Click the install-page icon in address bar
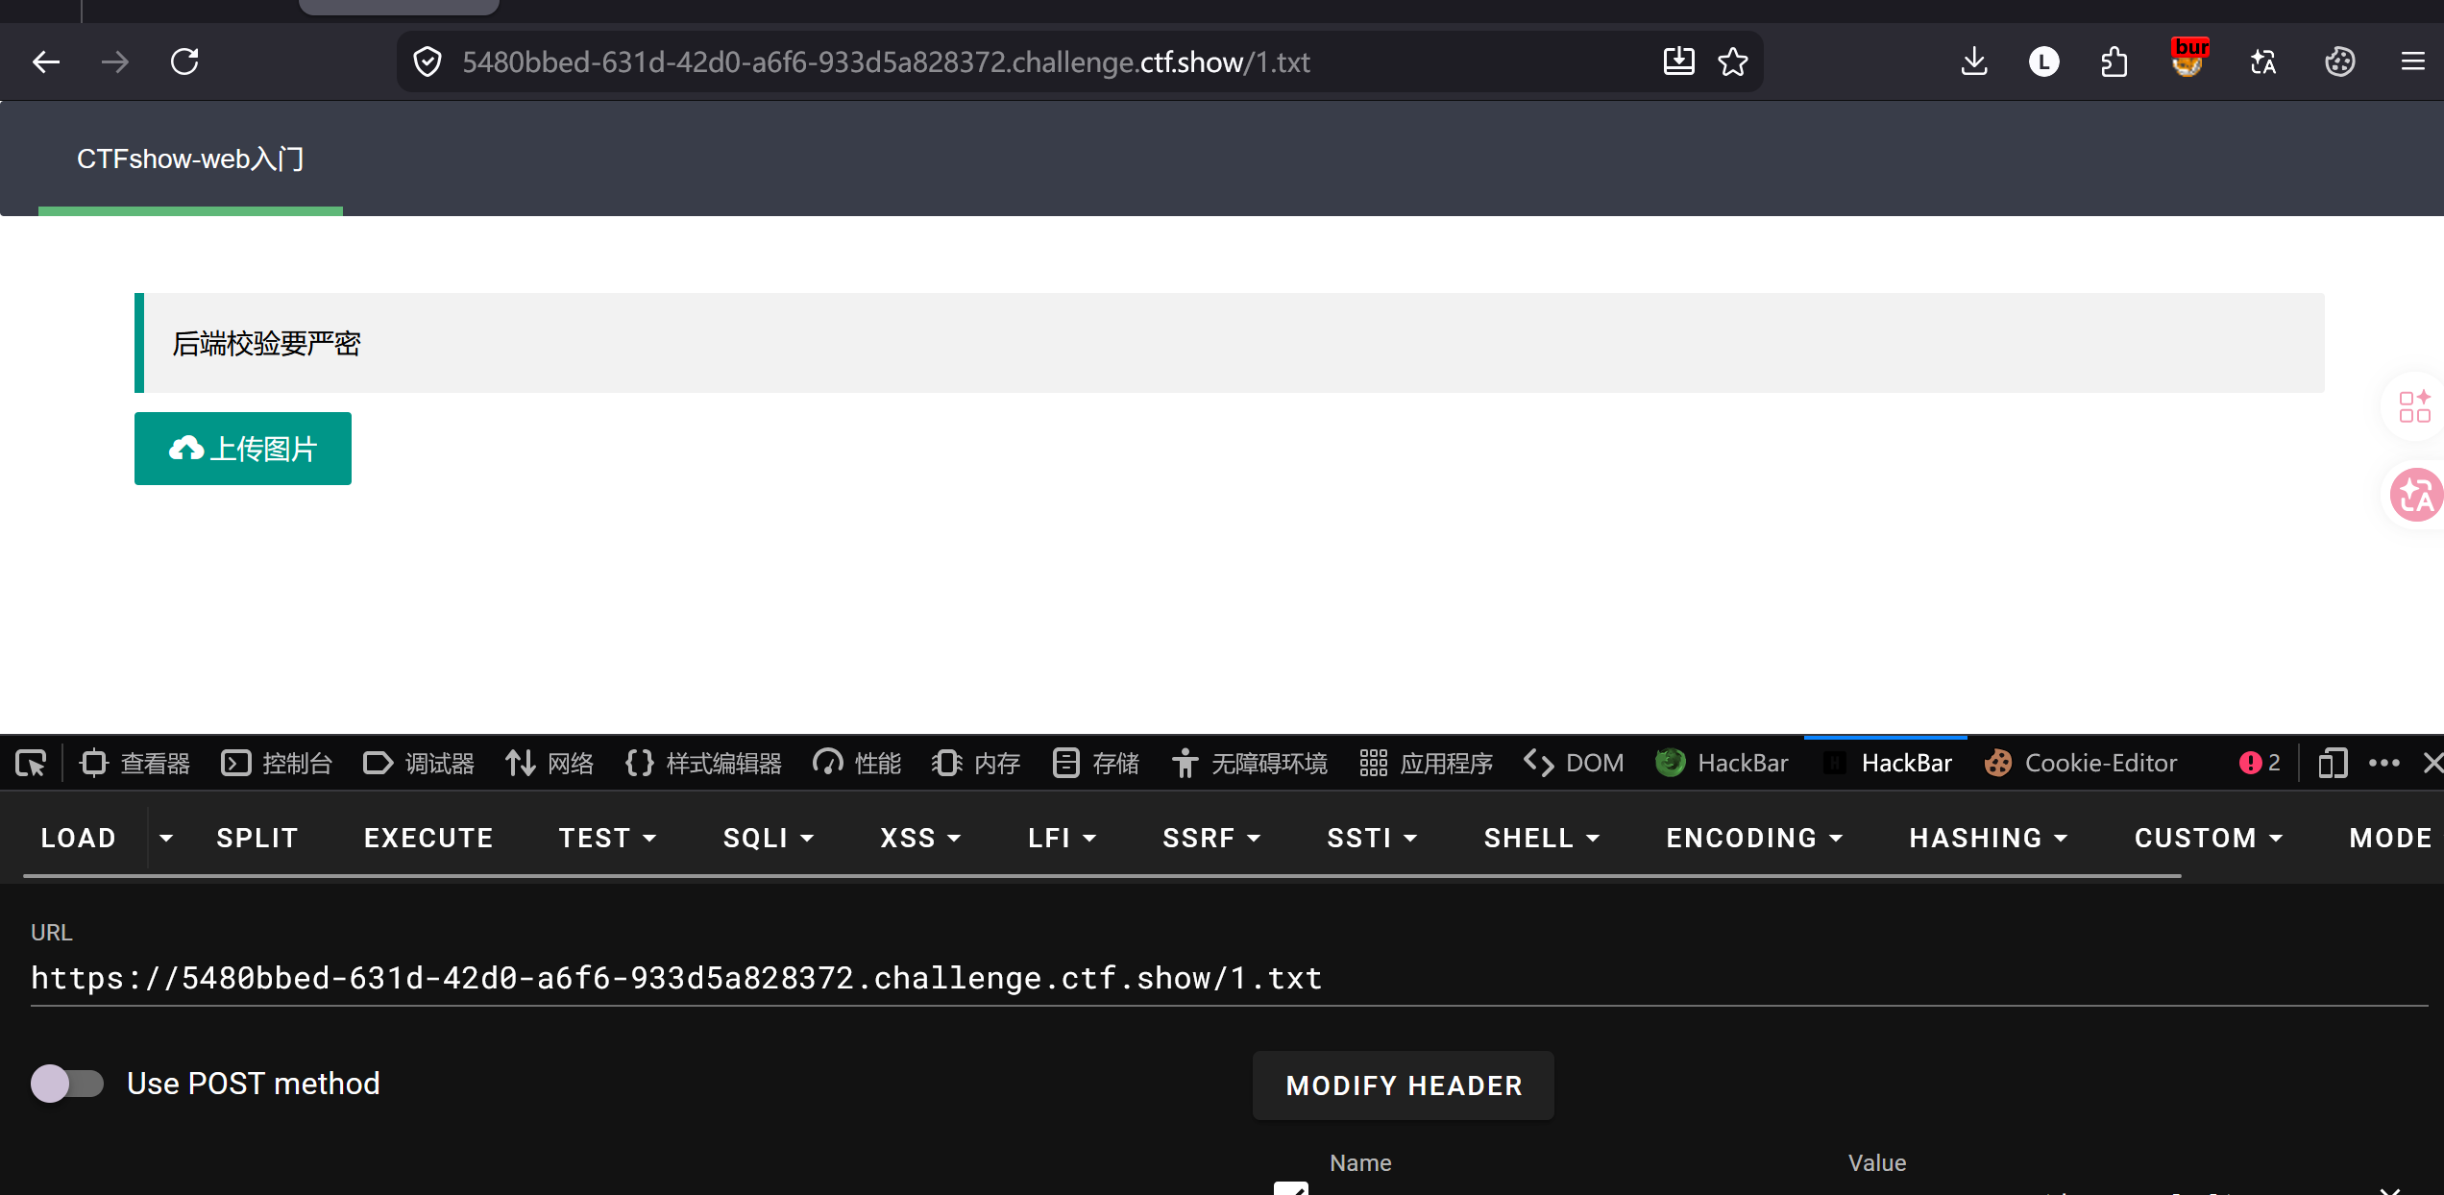 pyautogui.click(x=1678, y=62)
